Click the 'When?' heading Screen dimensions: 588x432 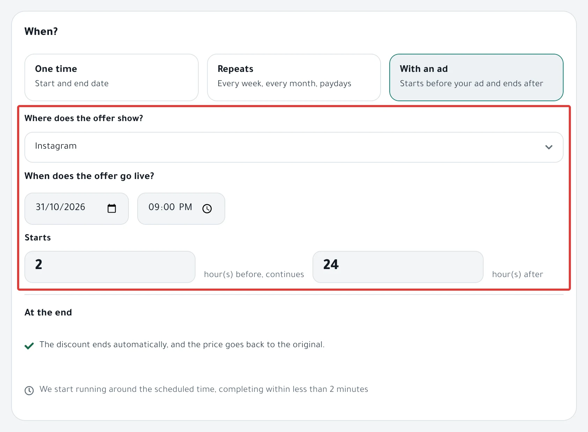(41, 31)
